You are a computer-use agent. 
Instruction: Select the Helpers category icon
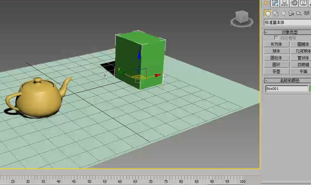[x=299, y=13]
